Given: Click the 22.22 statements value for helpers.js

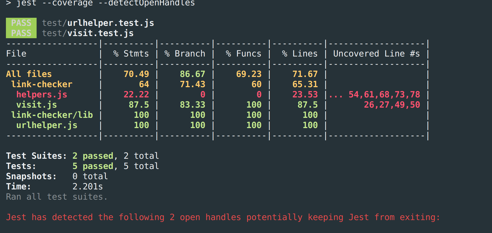Looking at the screenshot, I should pos(136,94).
